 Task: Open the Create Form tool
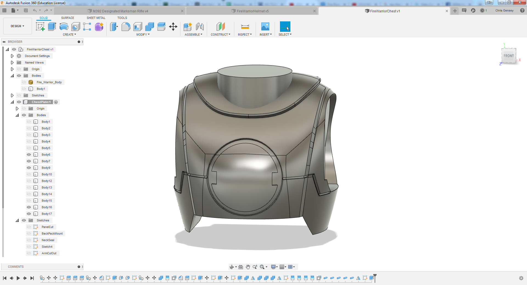tap(99, 27)
